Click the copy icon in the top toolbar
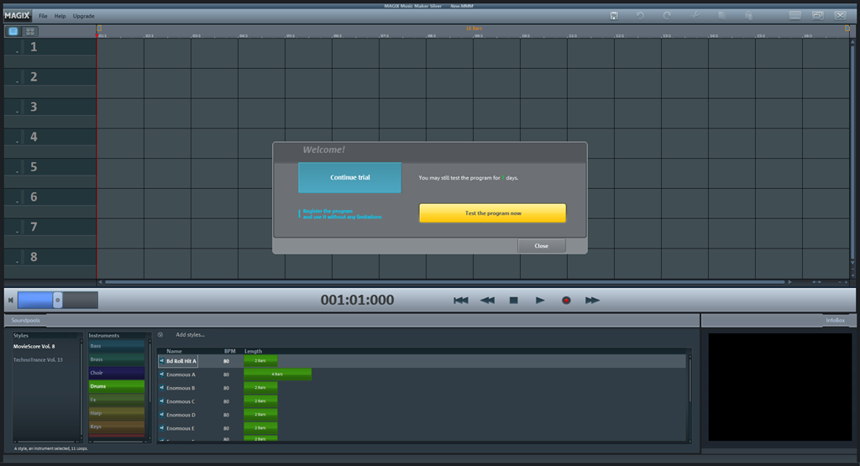860x466 pixels. coord(721,16)
